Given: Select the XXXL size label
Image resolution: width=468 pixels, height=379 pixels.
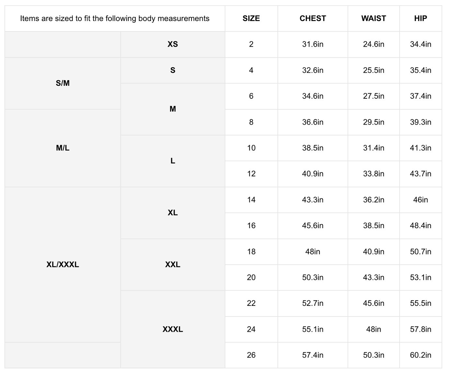Looking at the screenshot, I should pos(173,329).
